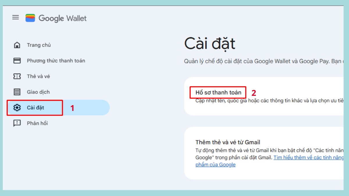Click the Thêm thẻ và vé từ Gmail heading
This screenshot has width=349, height=196.
(228, 142)
